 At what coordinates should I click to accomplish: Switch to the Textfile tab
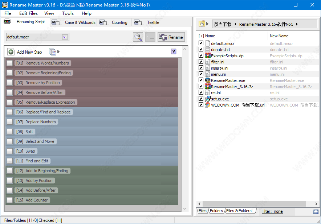click(147, 22)
